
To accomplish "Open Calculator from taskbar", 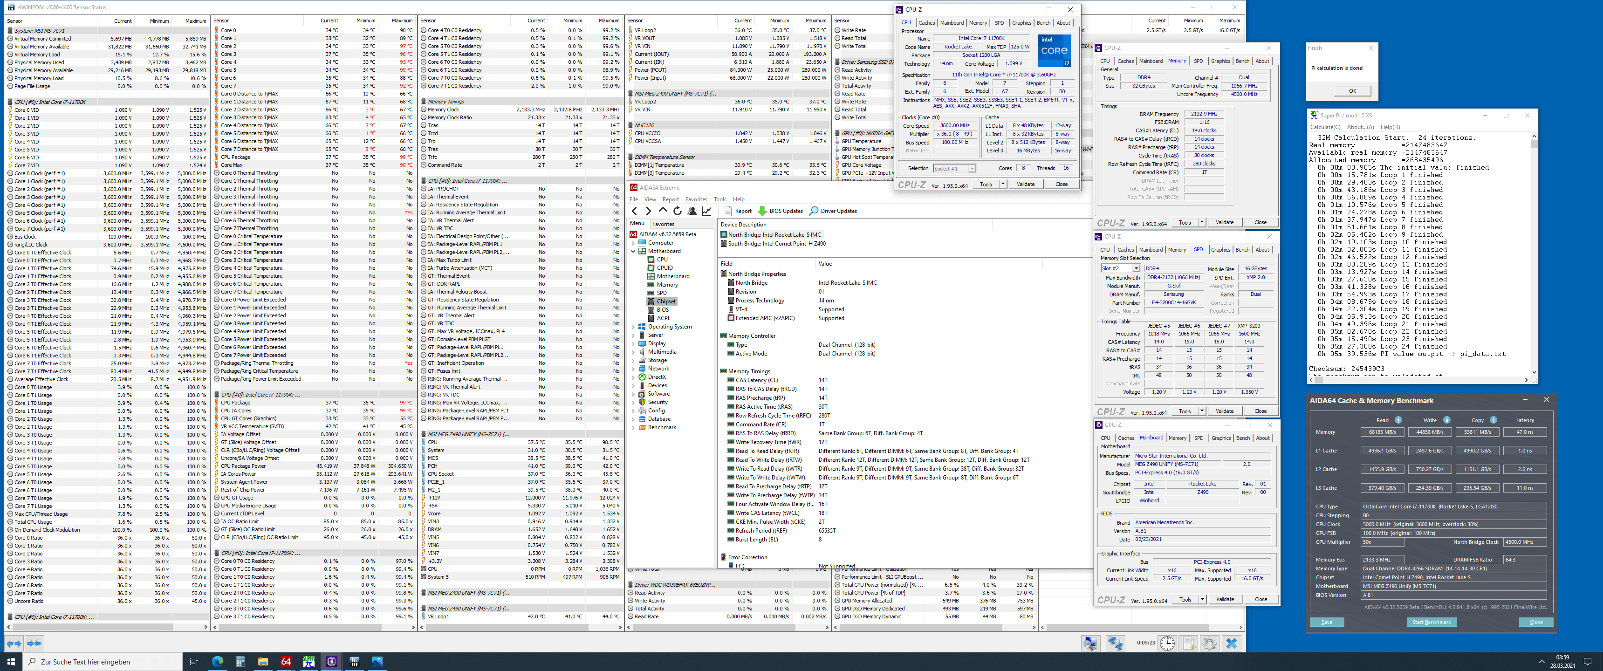I will [240, 661].
